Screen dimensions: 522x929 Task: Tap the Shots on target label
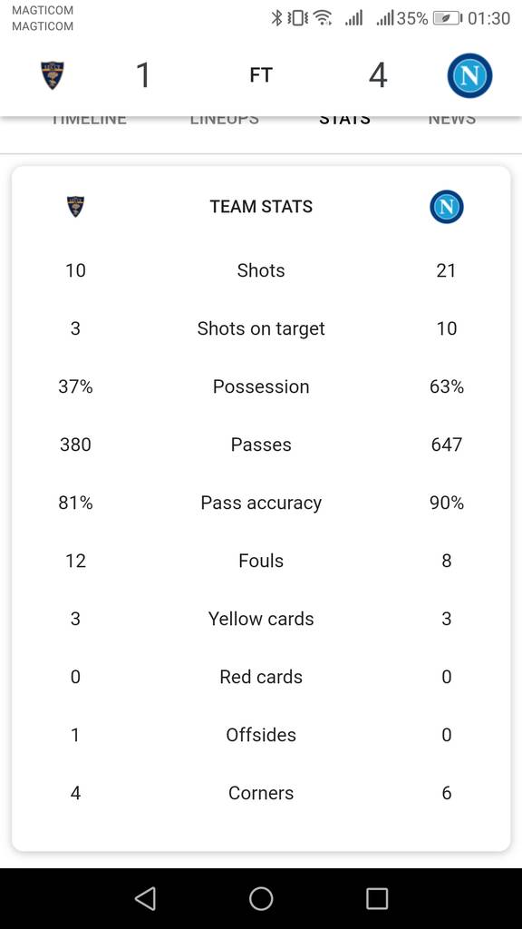[x=261, y=328]
